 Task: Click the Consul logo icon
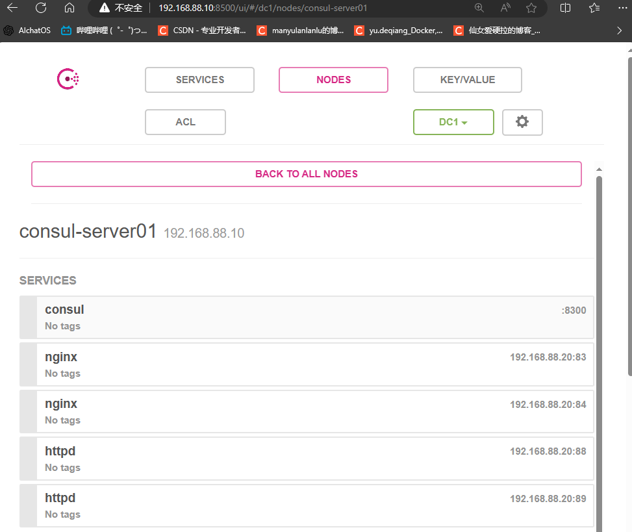point(68,79)
